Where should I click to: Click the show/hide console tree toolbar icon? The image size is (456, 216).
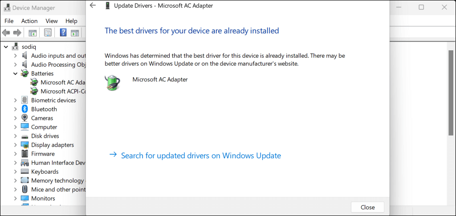(x=33, y=32)
